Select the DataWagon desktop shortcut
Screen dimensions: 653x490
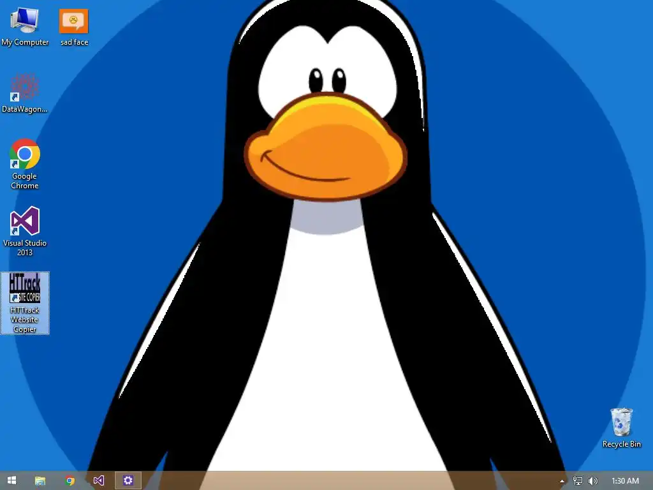(25, 93)
